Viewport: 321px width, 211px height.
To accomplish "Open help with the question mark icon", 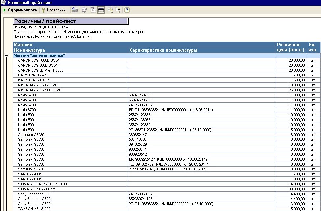I will (127, 10).
